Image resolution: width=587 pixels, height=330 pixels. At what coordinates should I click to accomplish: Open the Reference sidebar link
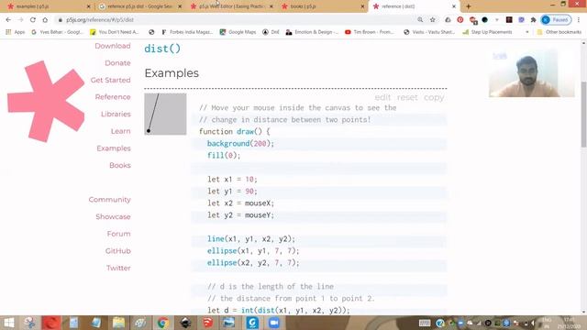coord(113,97)
